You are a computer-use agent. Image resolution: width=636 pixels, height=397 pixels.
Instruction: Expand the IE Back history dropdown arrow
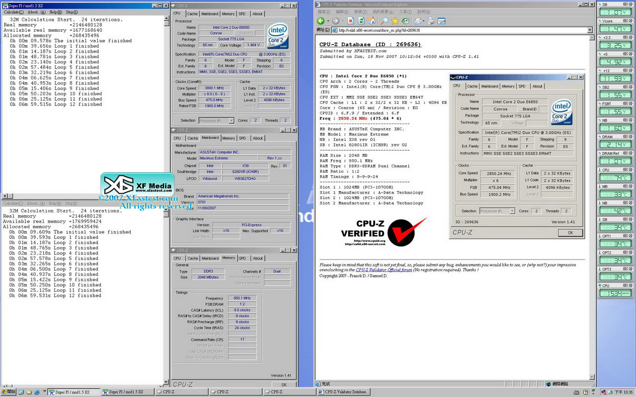coord(328,21)
